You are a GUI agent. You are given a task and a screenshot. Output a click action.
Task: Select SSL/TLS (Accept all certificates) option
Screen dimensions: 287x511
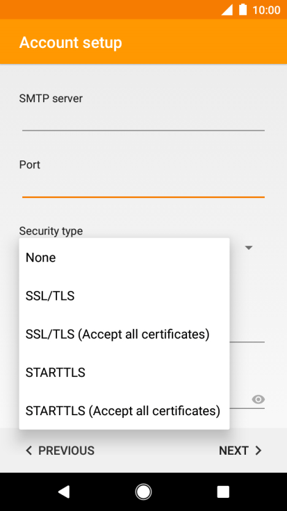click(x=124, y=334)
